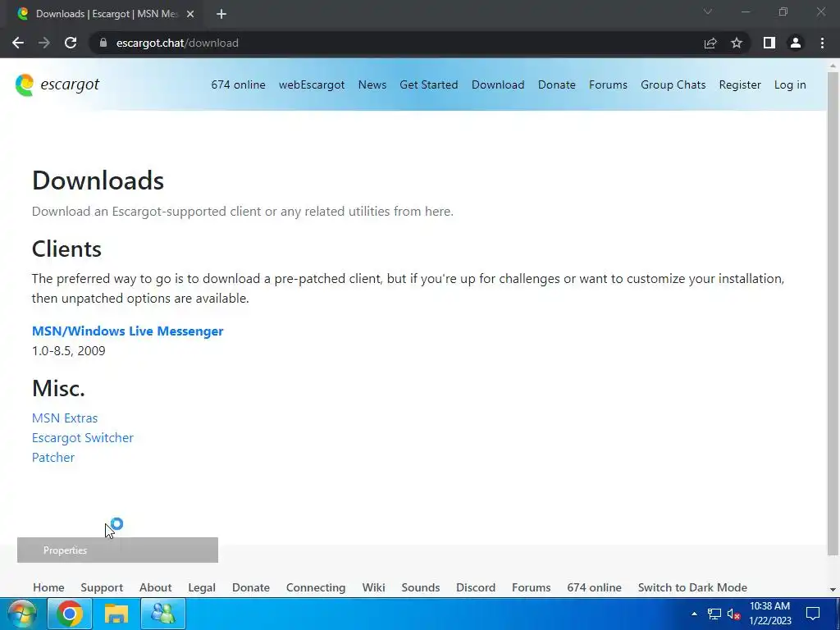Click Register in the top navigation

740,84
